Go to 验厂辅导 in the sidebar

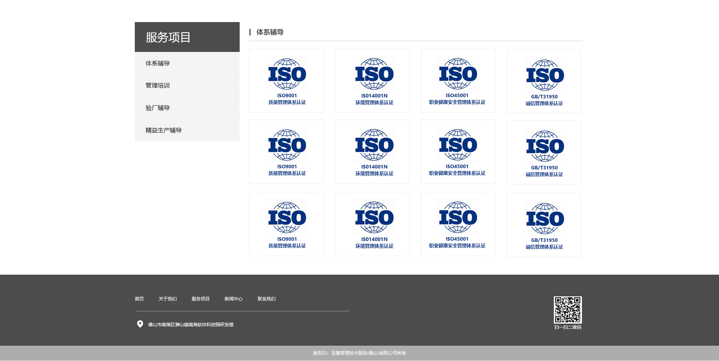[x=158, y=108]
